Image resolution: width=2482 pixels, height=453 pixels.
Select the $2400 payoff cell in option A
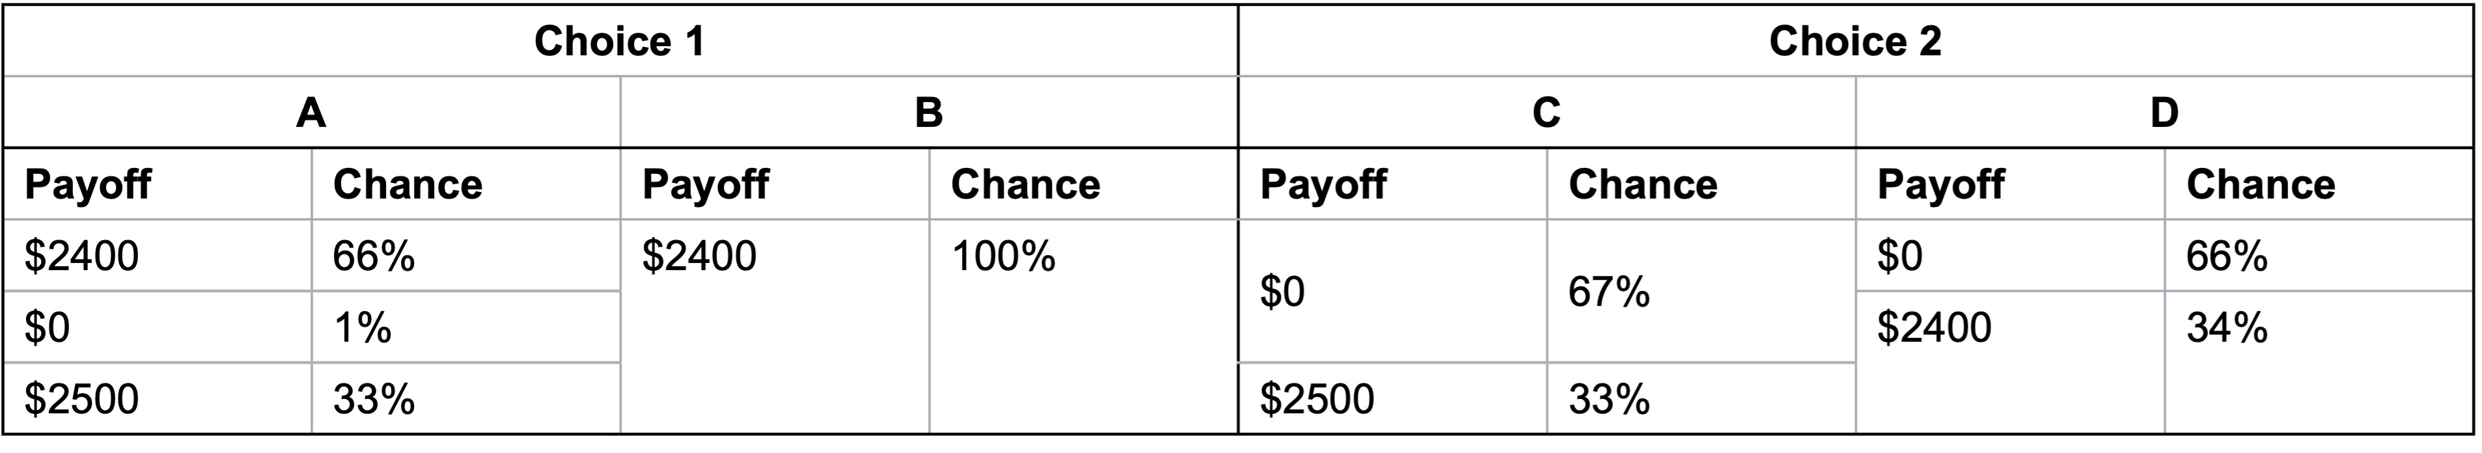(x=82, y=256)
